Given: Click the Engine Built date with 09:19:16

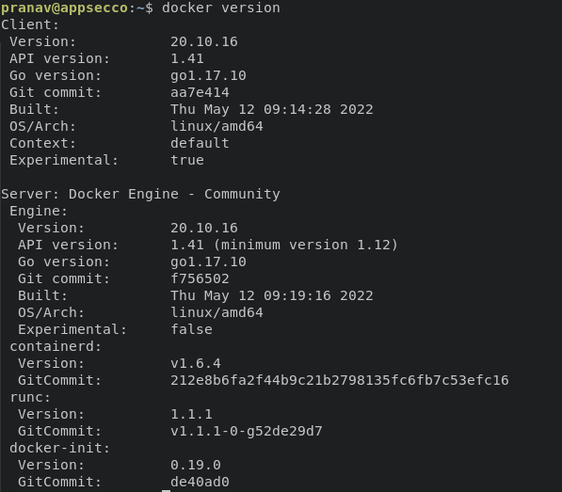Looking at the screenshot, I should click(x=272, y=295).
